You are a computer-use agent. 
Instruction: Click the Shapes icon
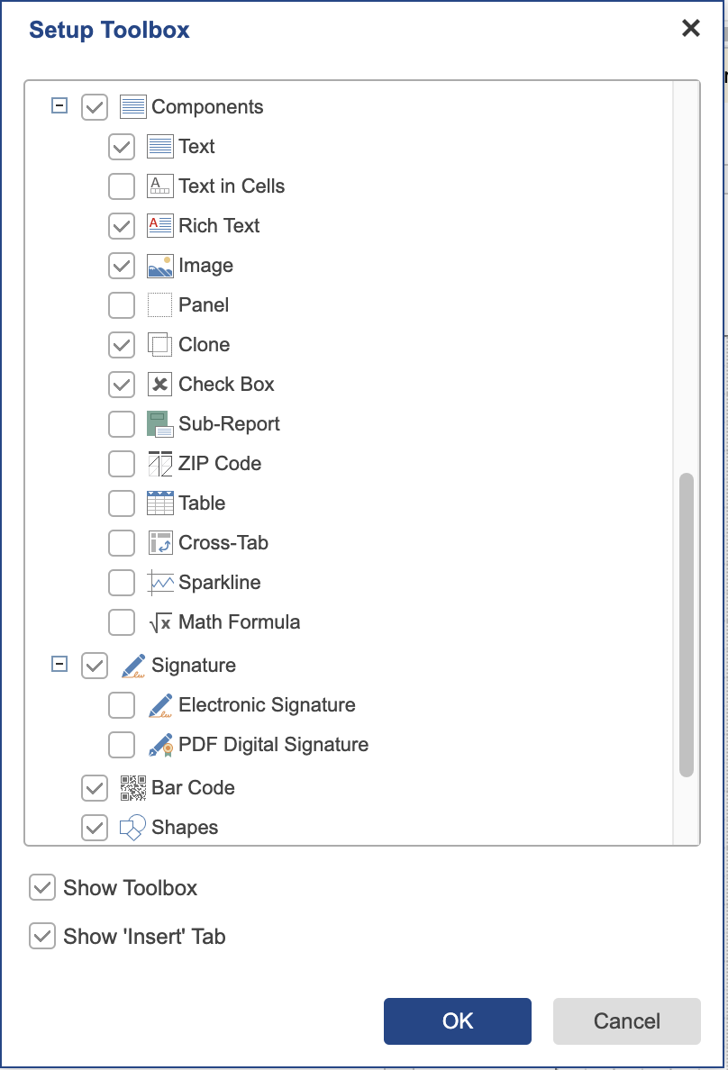132,828
